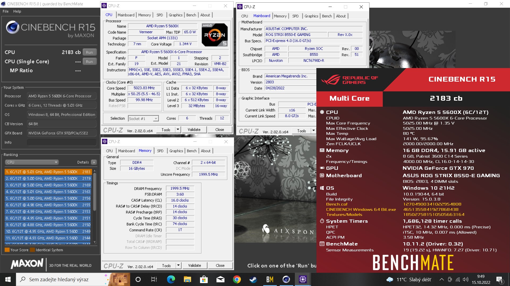Run the CPU Single Core benchmark
The height and width of the screenshot is (286, 510).
[90, 62]
